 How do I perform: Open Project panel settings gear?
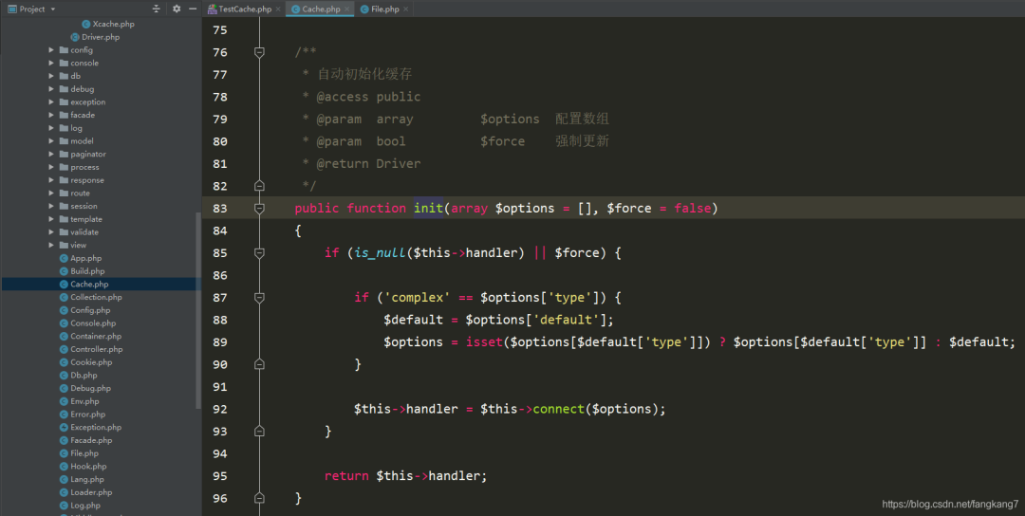click(x=177, y=9)
